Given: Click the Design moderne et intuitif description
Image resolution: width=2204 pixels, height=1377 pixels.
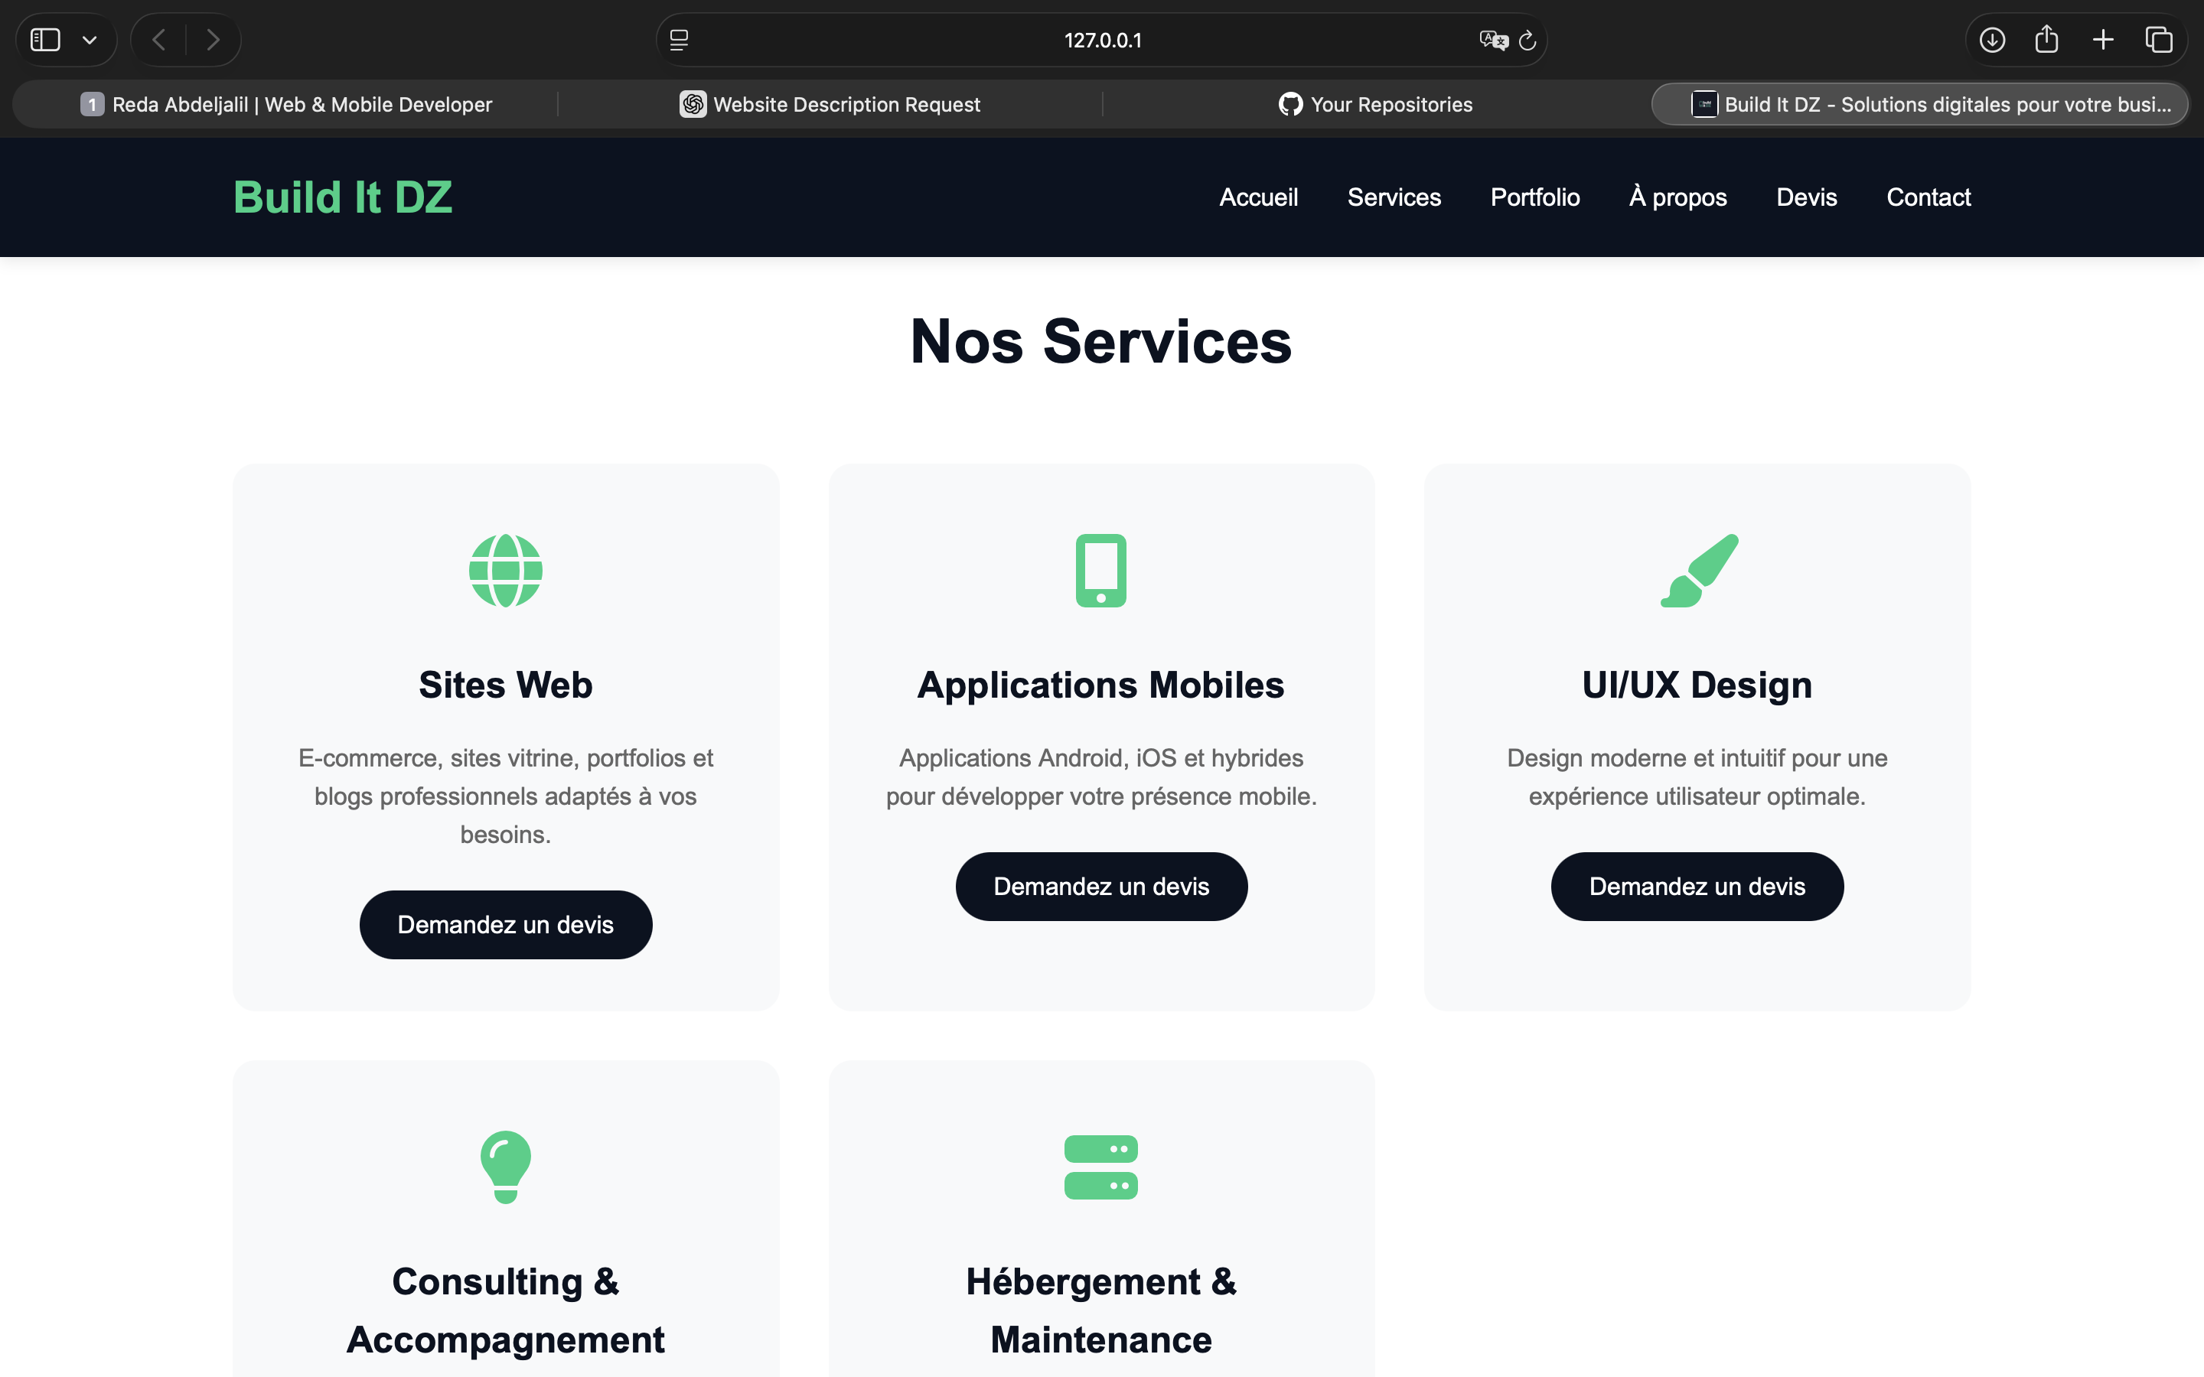Looking at the screenshot, I should click(1697, 776).
